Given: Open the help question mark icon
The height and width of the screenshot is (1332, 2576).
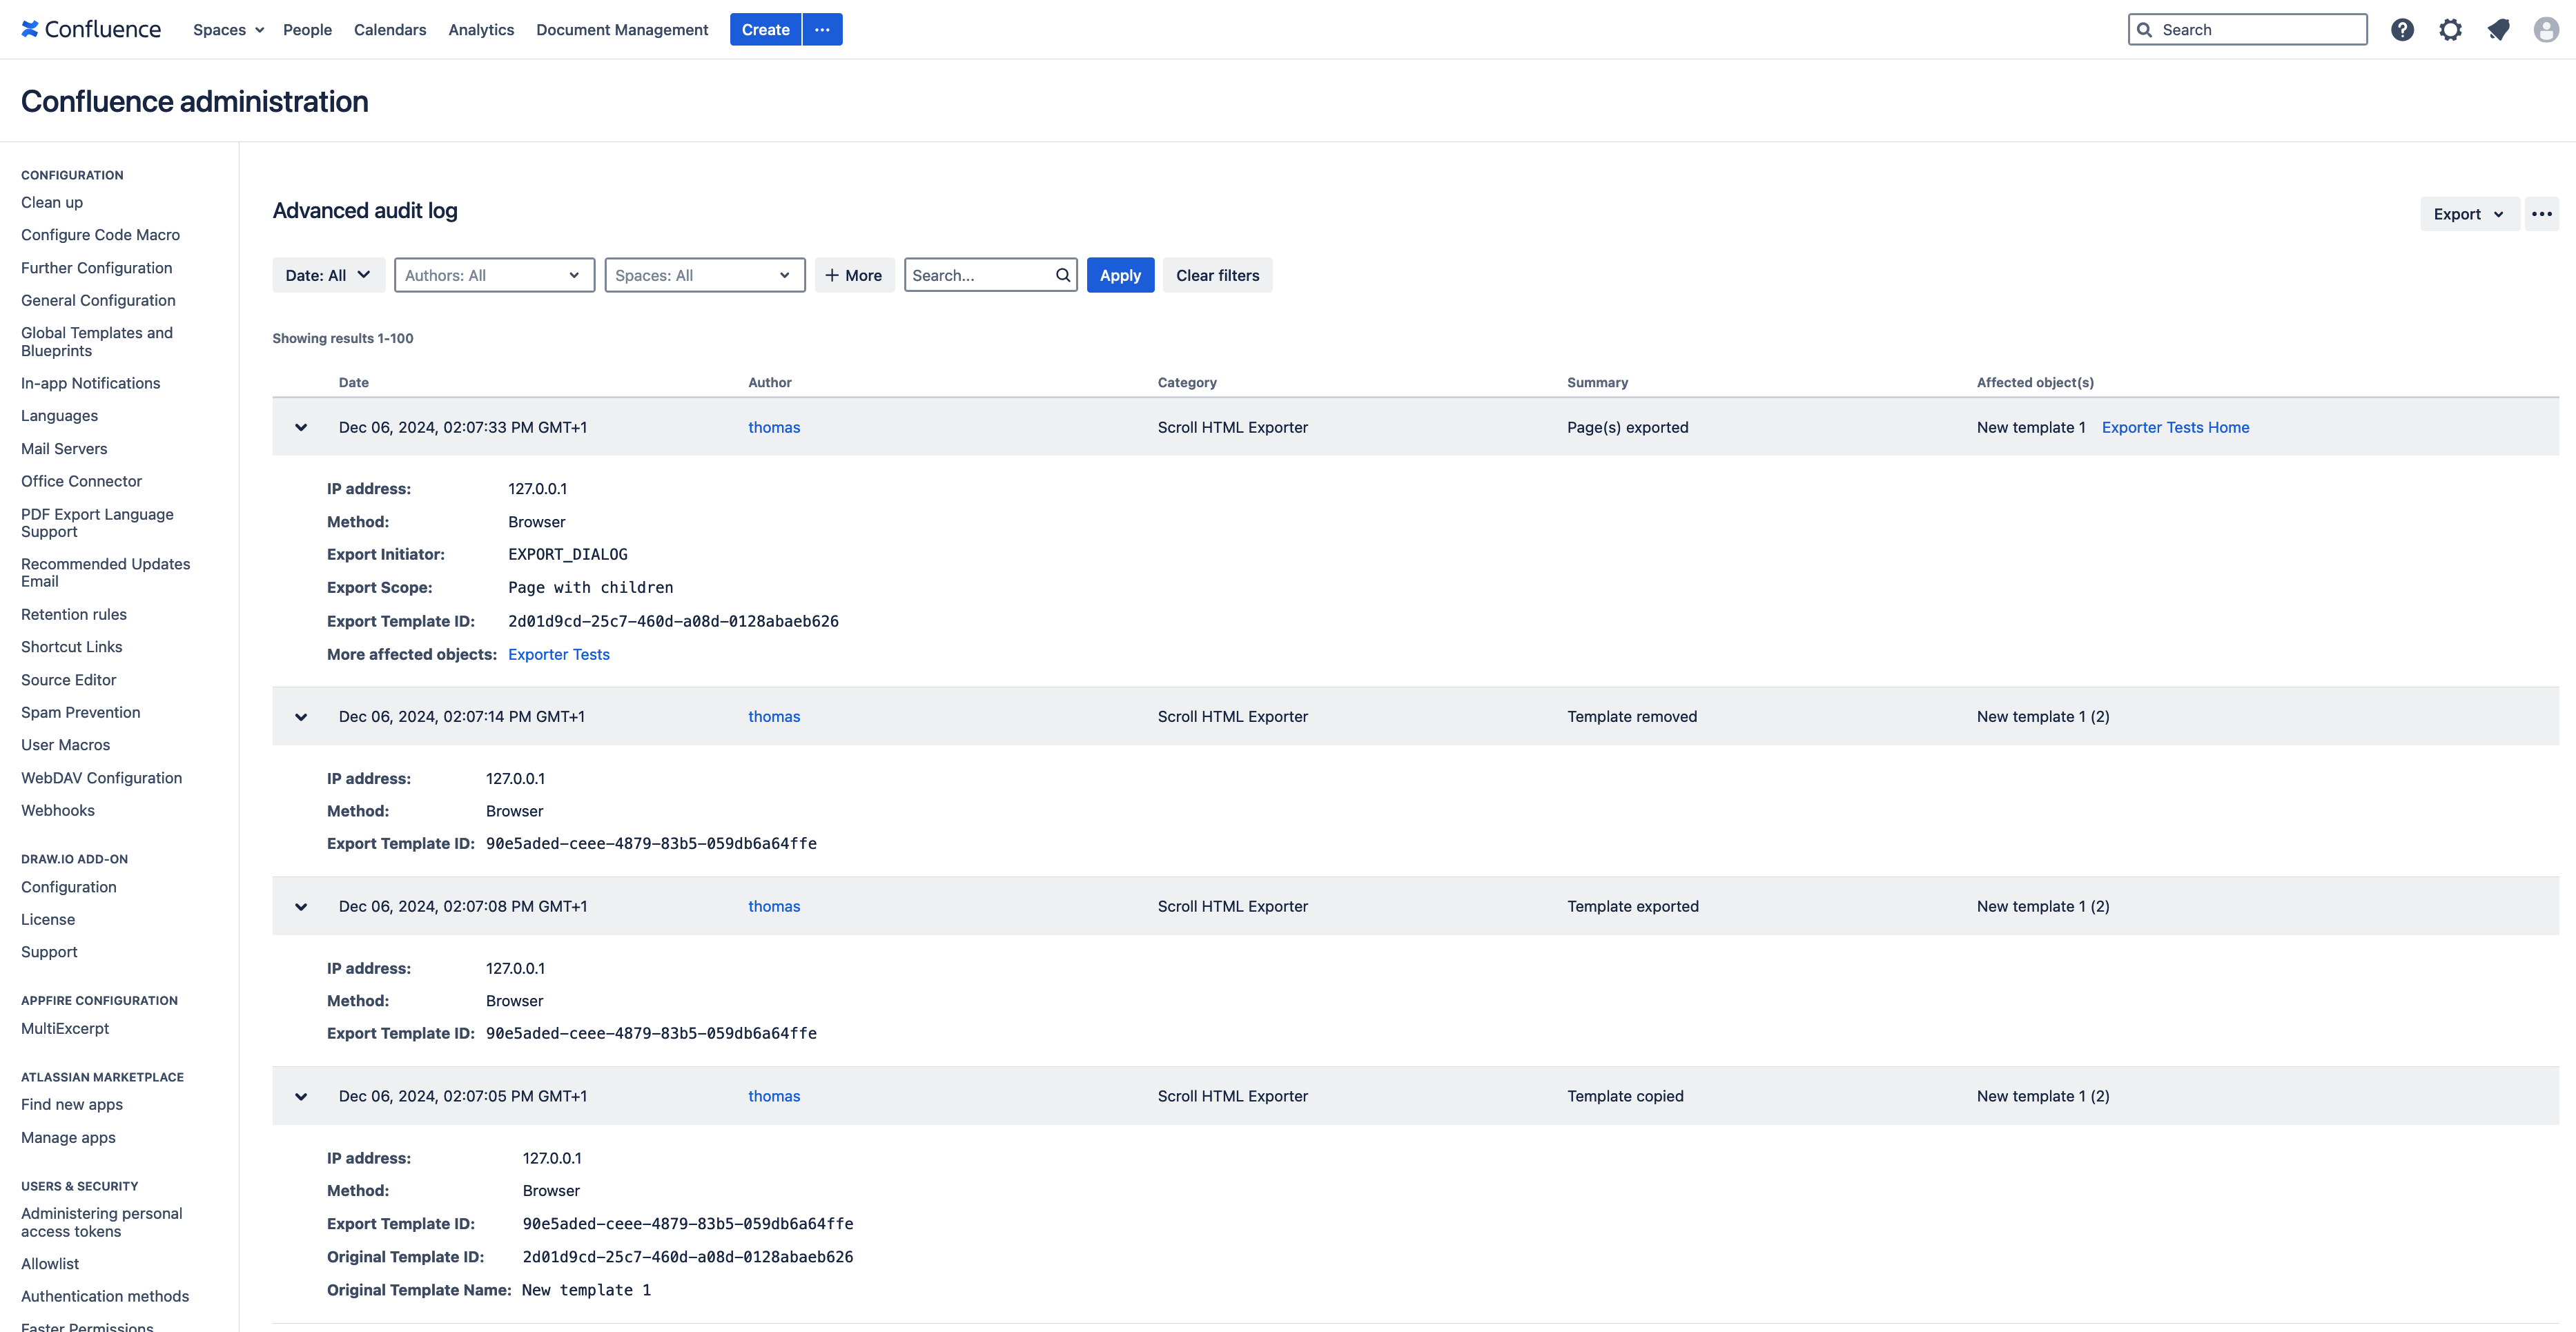Looking at the screenshot, I should (x=2402, y=30).
